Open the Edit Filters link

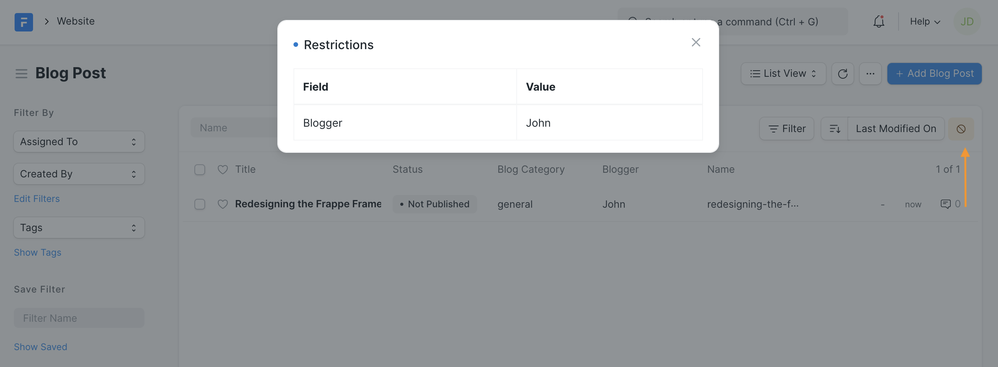pyautogui.click(x=37, y=198)
